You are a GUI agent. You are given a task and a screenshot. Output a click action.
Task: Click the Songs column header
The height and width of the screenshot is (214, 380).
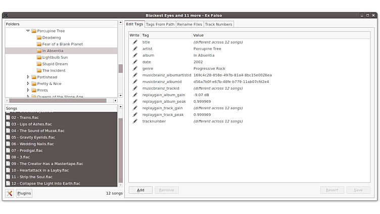(61, 108)
